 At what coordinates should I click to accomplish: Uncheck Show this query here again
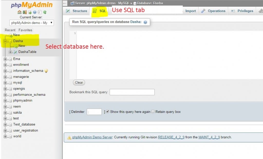coord(108,112)
